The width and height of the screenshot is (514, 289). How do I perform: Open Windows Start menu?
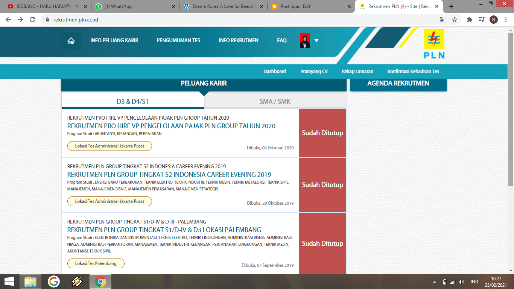click(9, 281)
